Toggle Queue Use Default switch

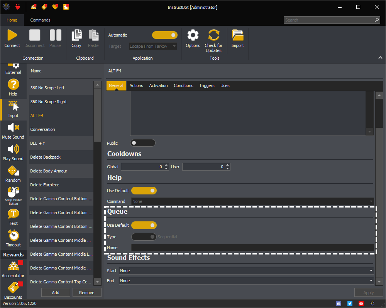click(x=144, y=225)
